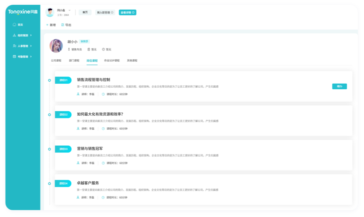Switch to the 部门课程 tab
Screen dimensions: 364x217
tap(74, 60)
